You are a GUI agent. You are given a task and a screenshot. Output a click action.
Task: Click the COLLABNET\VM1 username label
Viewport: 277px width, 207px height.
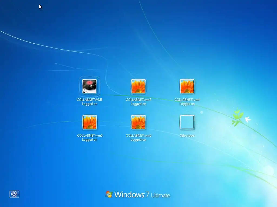click(90, 100)
